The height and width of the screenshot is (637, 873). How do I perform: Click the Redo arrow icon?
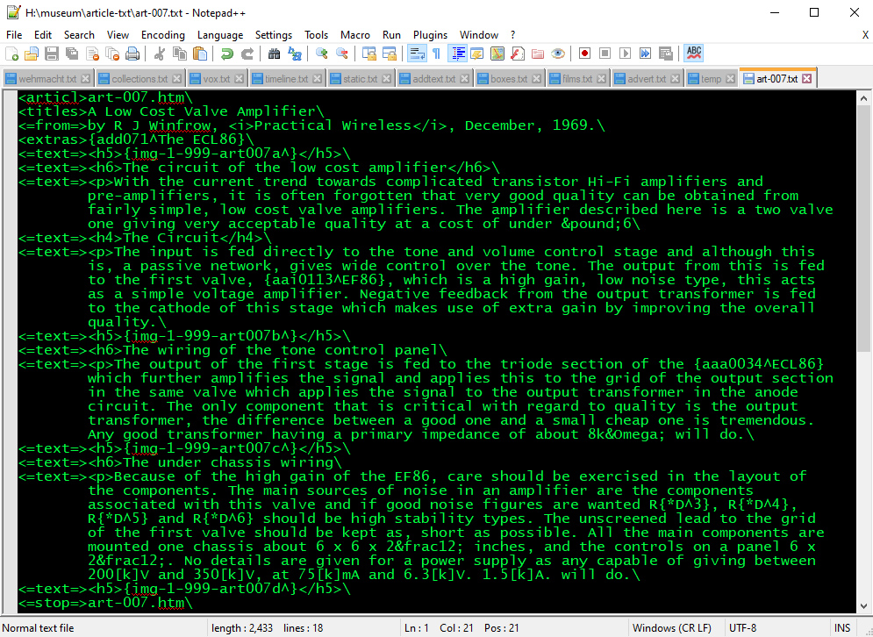pyautogui.click(x=247, y=54)
